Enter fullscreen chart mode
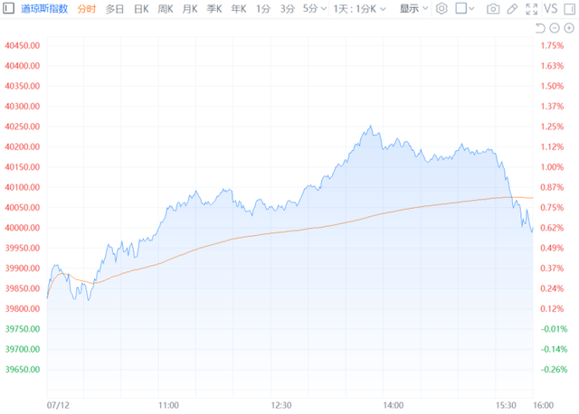The image size is (579, 414). pyautogui.click(x=534, y=9)
